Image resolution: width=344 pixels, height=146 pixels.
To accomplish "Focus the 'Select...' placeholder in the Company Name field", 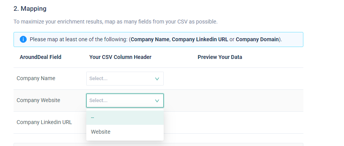I will 98,79.
